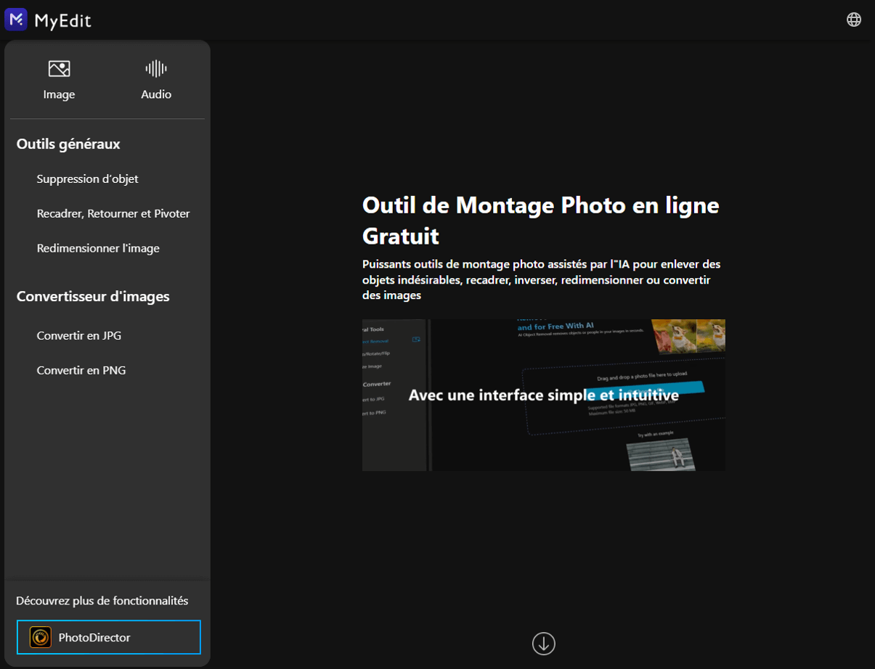Screen dimensions: 875x669
Task: Select the Audio waveform icon
Action: tap(156, 69)
